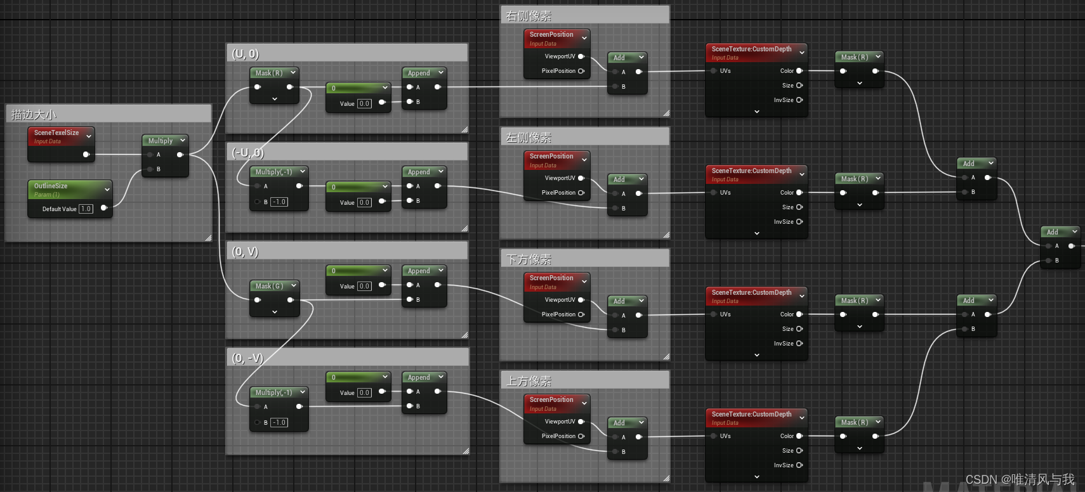Edit the Value 0.0 field in (U, 0)

364,103
